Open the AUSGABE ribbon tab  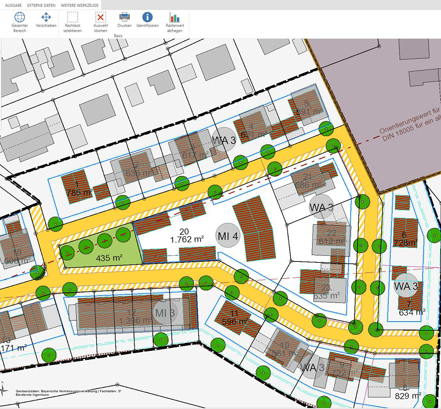click(13, 6)
